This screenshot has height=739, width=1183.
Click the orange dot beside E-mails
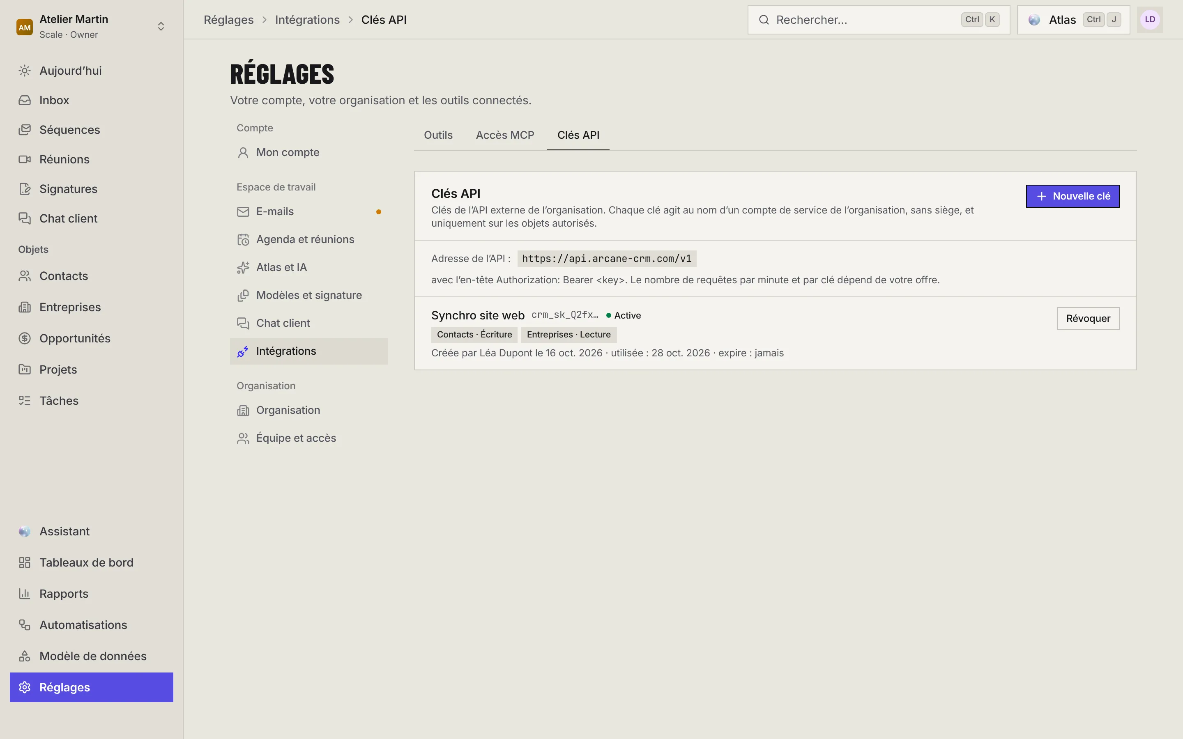pos(378,211)
